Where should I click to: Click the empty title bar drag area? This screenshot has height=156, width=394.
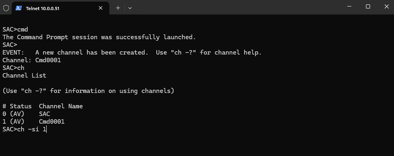pos(236,7)
